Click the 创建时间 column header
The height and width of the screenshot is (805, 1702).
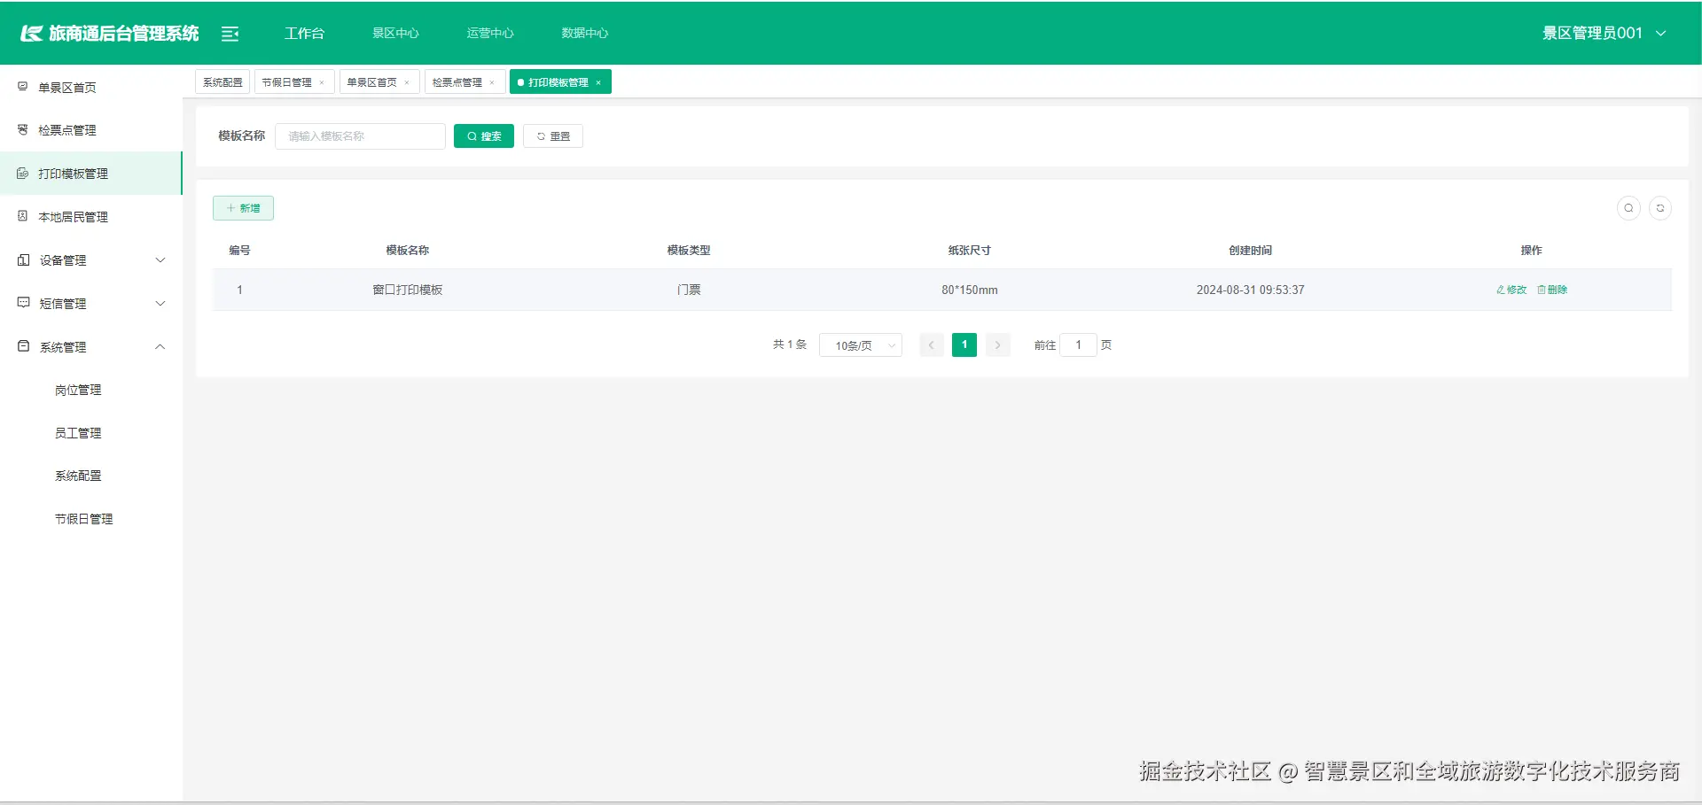click(1250, 251)
